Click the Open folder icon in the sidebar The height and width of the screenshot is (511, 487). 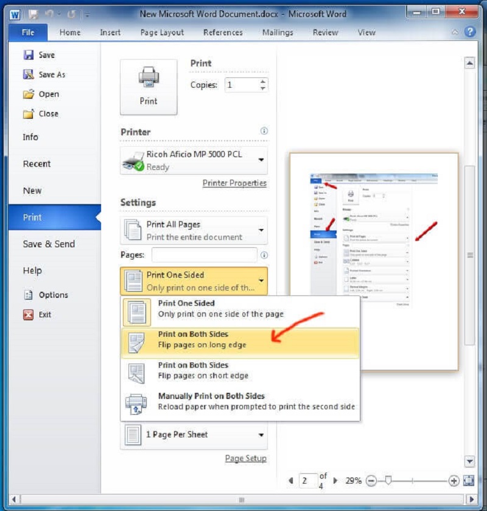point(28,94)
